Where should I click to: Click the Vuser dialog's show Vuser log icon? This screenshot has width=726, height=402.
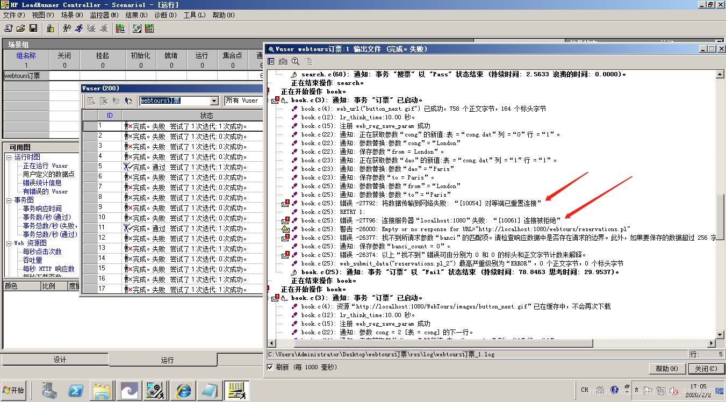click(91, 101)
